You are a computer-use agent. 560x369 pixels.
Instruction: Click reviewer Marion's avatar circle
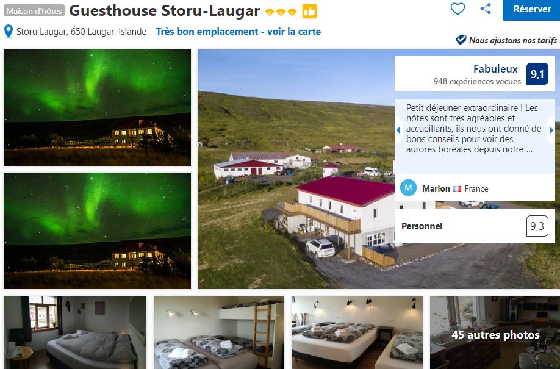(x=408, y=188)
